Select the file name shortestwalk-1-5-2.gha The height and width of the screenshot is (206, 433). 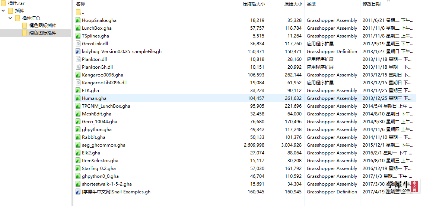[x=107, y=184]
